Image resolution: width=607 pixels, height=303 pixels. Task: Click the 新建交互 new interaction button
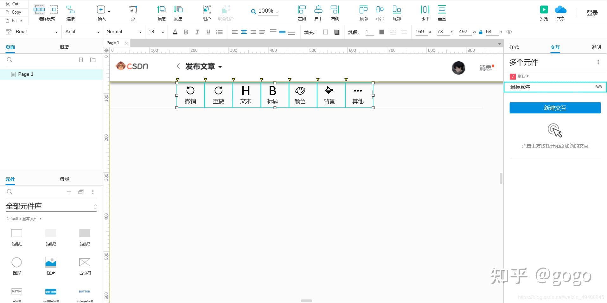click(555, 108)
